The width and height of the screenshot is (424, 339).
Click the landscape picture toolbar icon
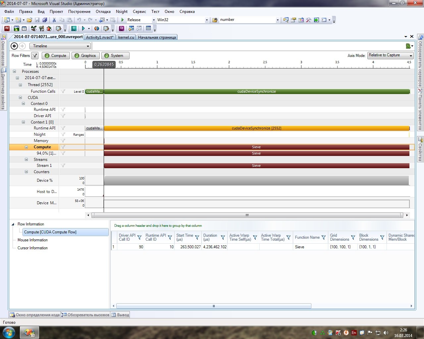click(x=16, y=28)
